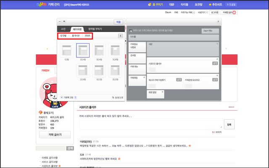Click into the attendance comment text box
The height and width of the screenshot is (168, 269).
pyautogui.click(x=151, y=124)
